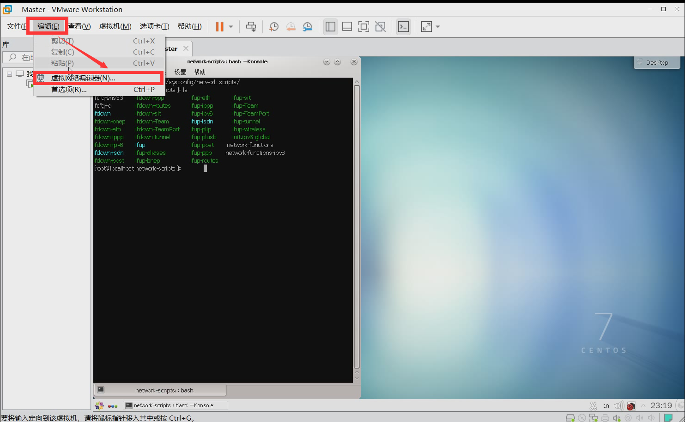Open the 查看(V) menu
The image size is (685, 422).
(x=79, y=26)
